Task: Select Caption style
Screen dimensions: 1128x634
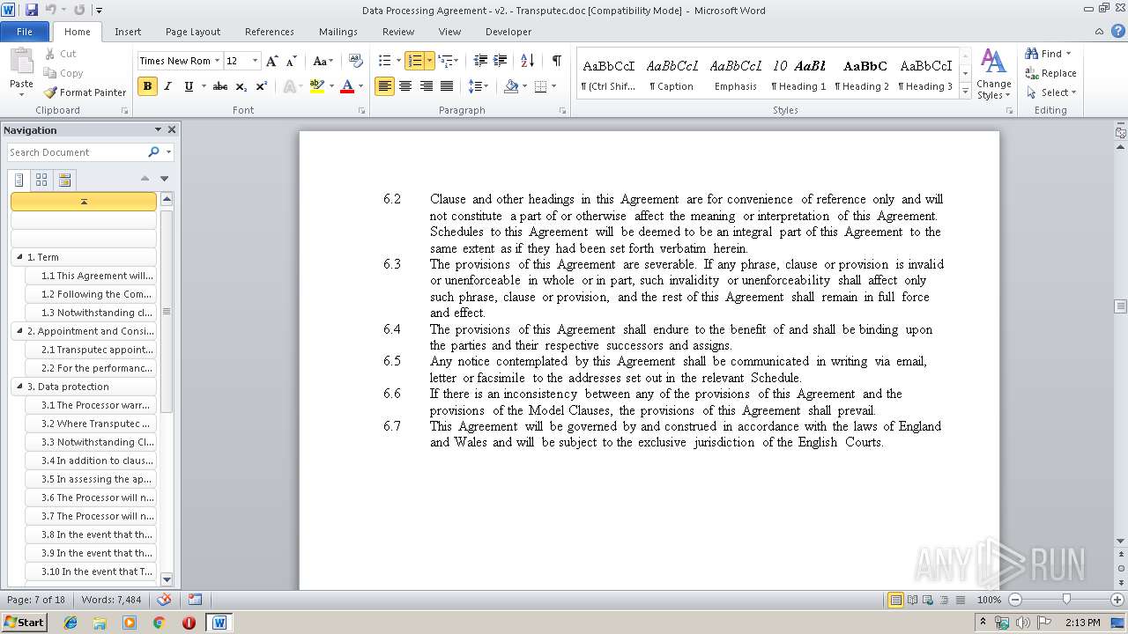Action: pos(672,75)
